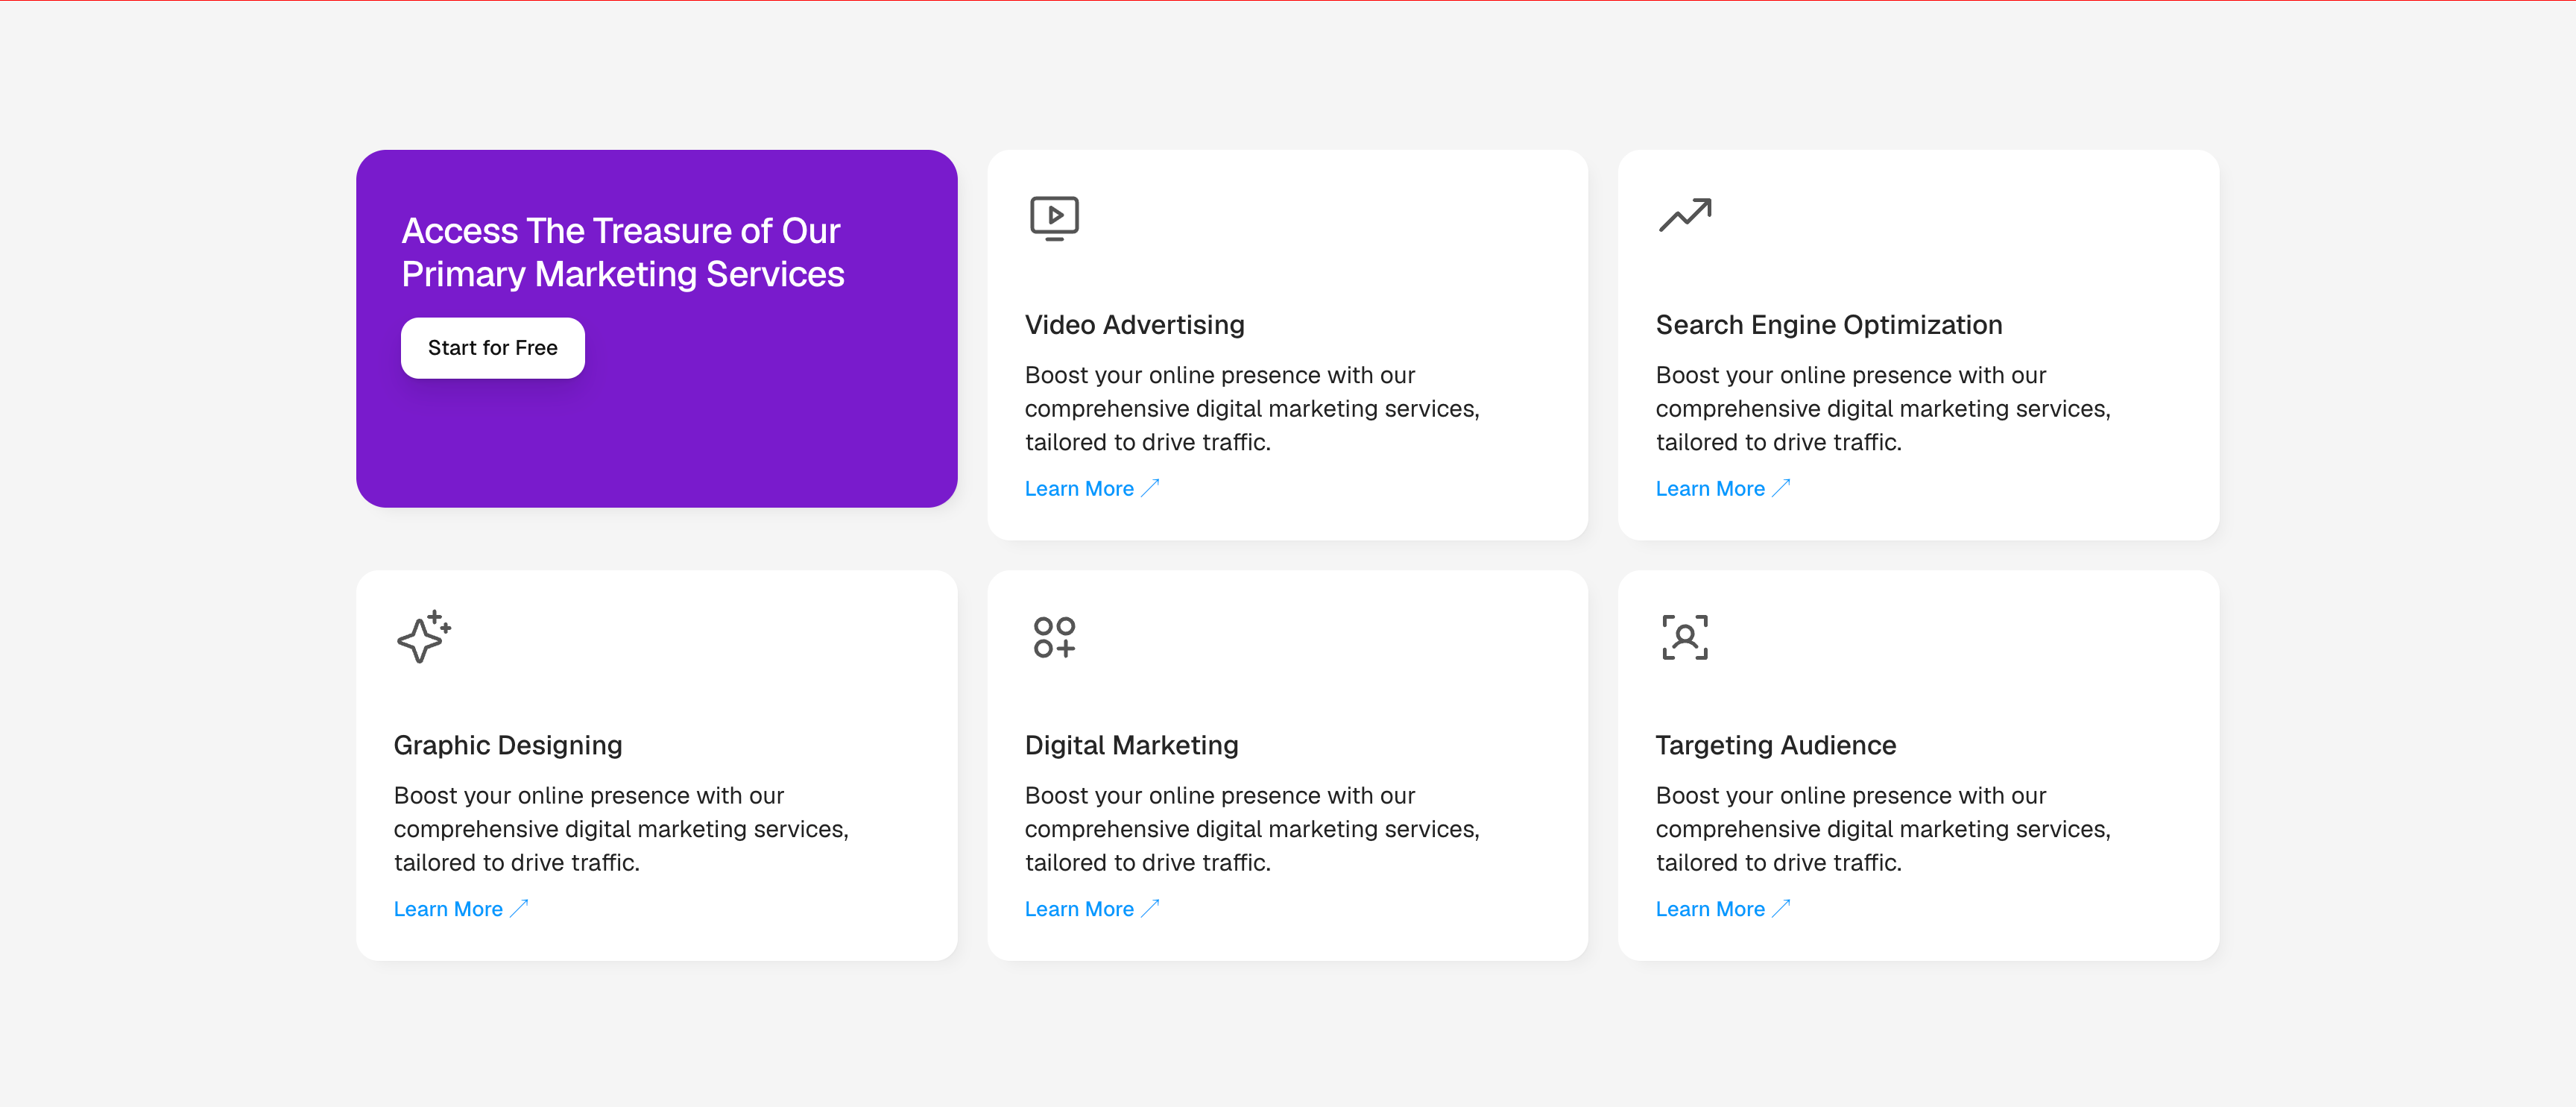This screenshot has width=2576, height=1107.
Task: Open Learn More under Video Advertising
Action: [1091, 489]
